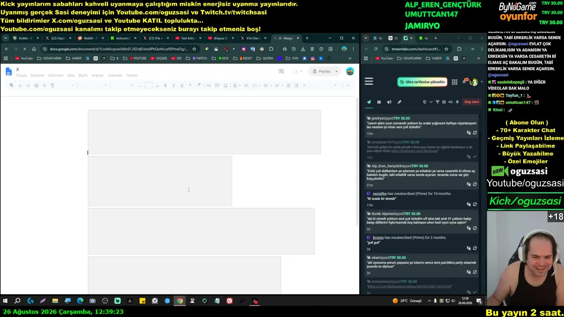The width and height of the screenshot is (564, 317).
Task: Click the Paylaş share button
Action: [321, 71]
